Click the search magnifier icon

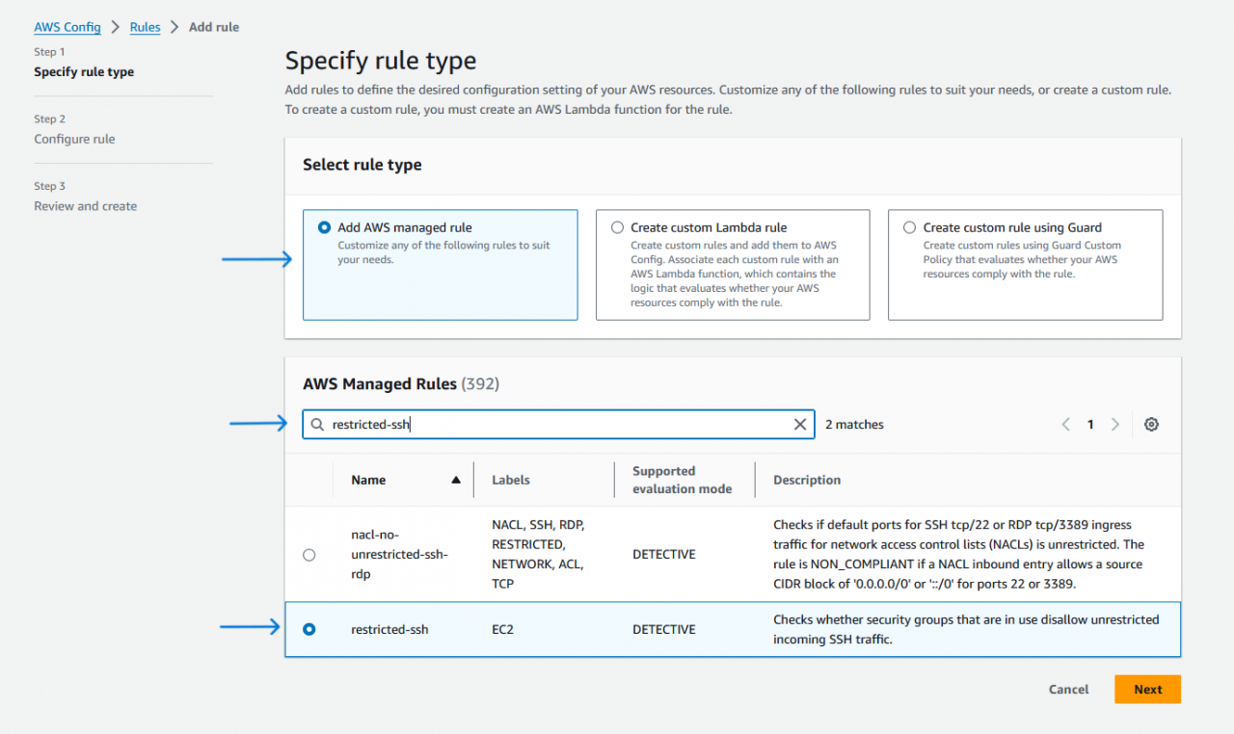[x=318, y=424]
